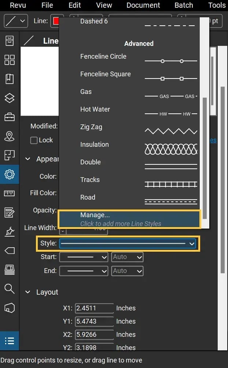Open the Edit menu

74,5
